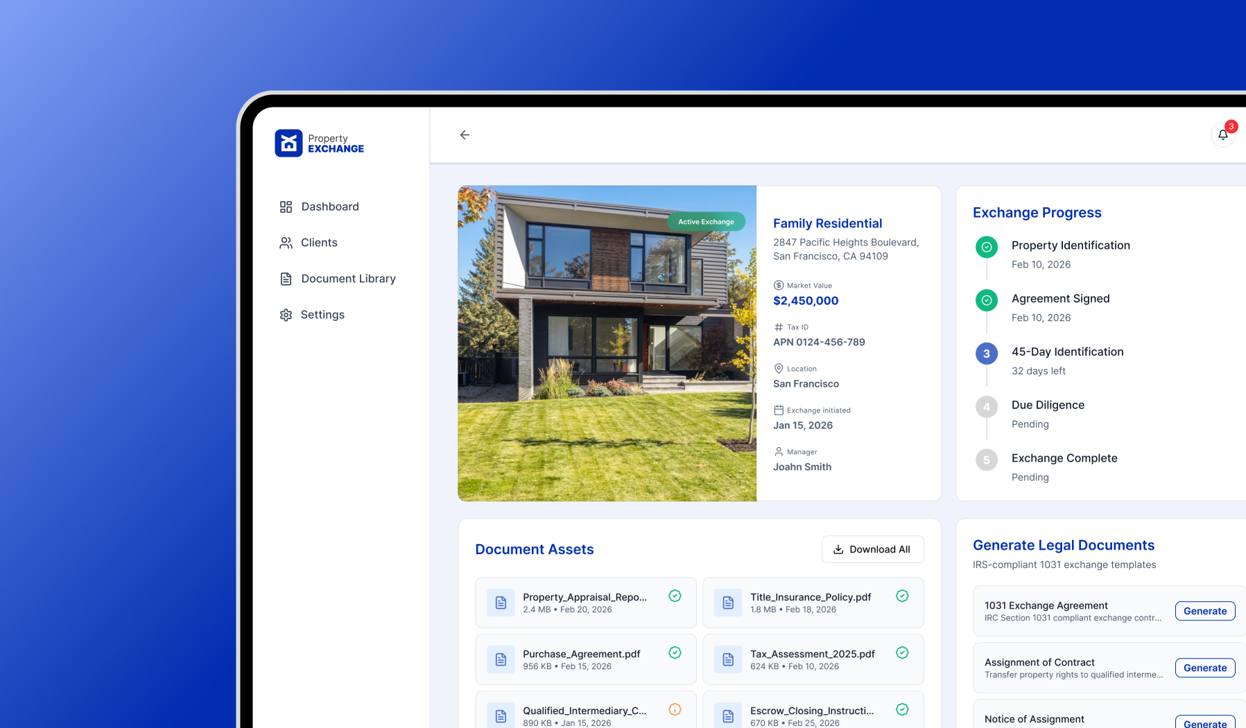Click Download All button

872,549
